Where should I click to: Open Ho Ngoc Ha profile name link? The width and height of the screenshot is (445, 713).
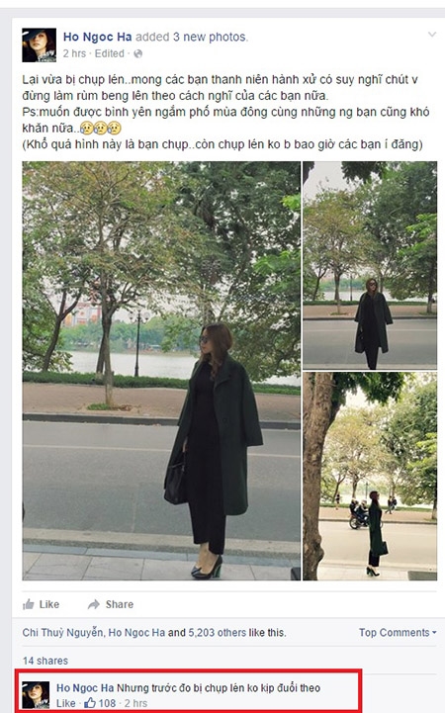[x=97, y=37]
